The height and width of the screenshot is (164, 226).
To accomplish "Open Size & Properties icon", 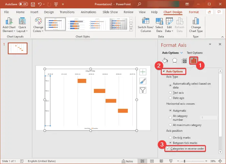I will 184,61.
